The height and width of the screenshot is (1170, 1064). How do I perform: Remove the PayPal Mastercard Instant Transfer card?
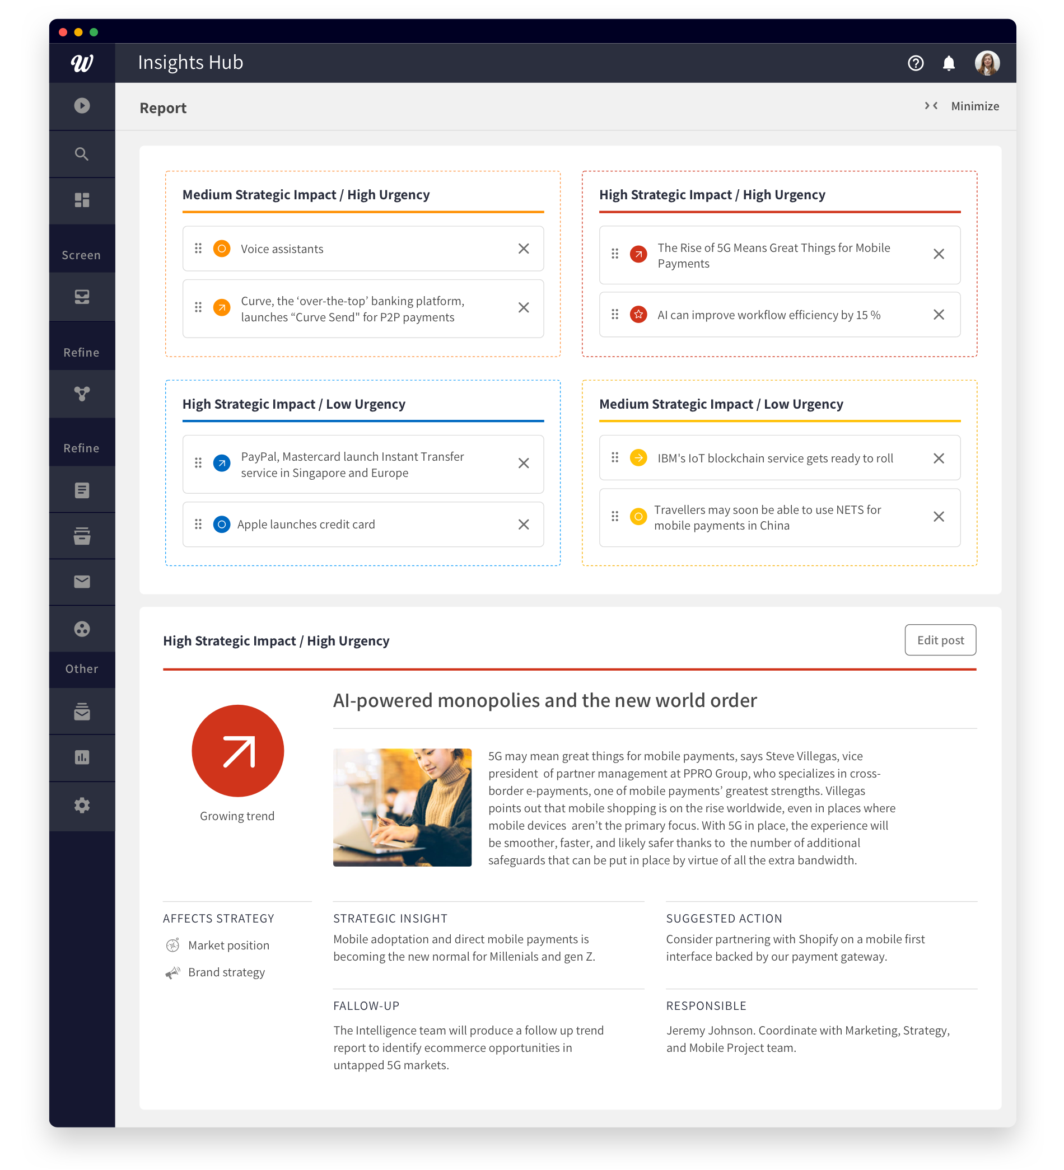tap(524, 463)
